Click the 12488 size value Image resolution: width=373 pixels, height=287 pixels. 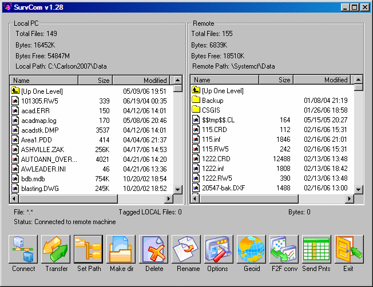pos(281,158)
